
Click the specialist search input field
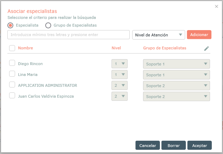coord(69,35)
